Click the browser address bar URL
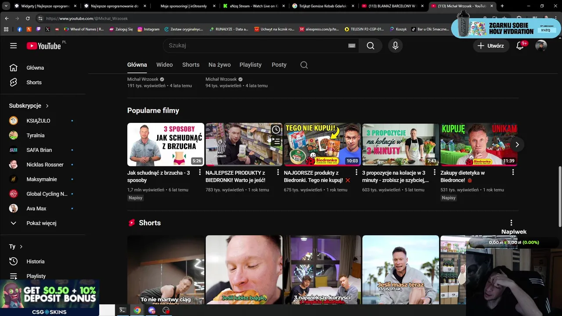The height and width of the screenshot is (316, 562). pos(87,18)
